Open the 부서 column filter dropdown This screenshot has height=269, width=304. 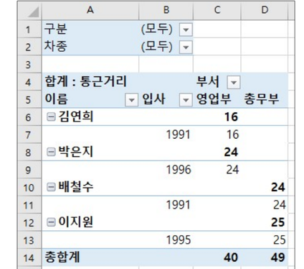click(234, 83)
